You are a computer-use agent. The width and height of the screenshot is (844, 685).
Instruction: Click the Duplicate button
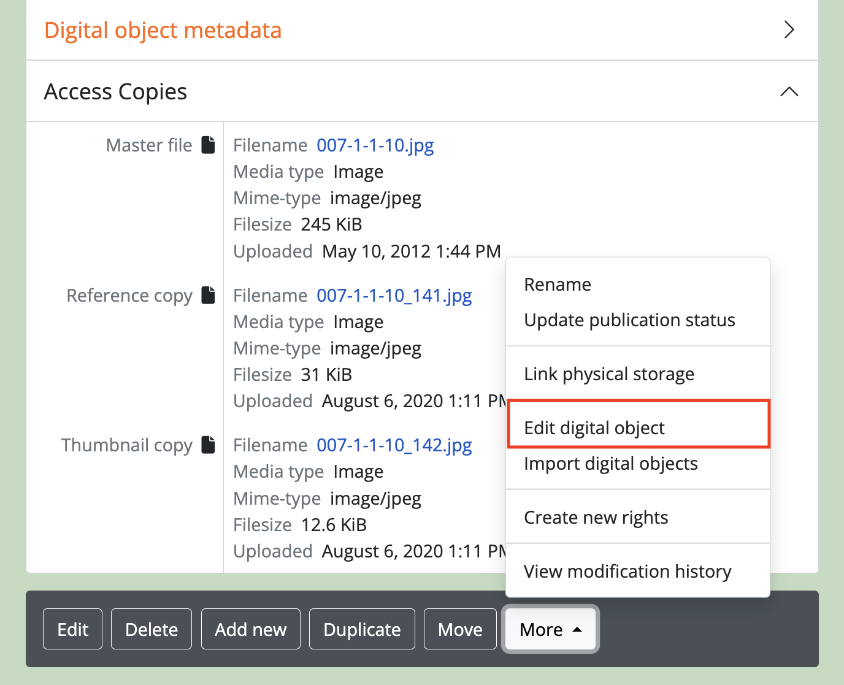[362, 629]
